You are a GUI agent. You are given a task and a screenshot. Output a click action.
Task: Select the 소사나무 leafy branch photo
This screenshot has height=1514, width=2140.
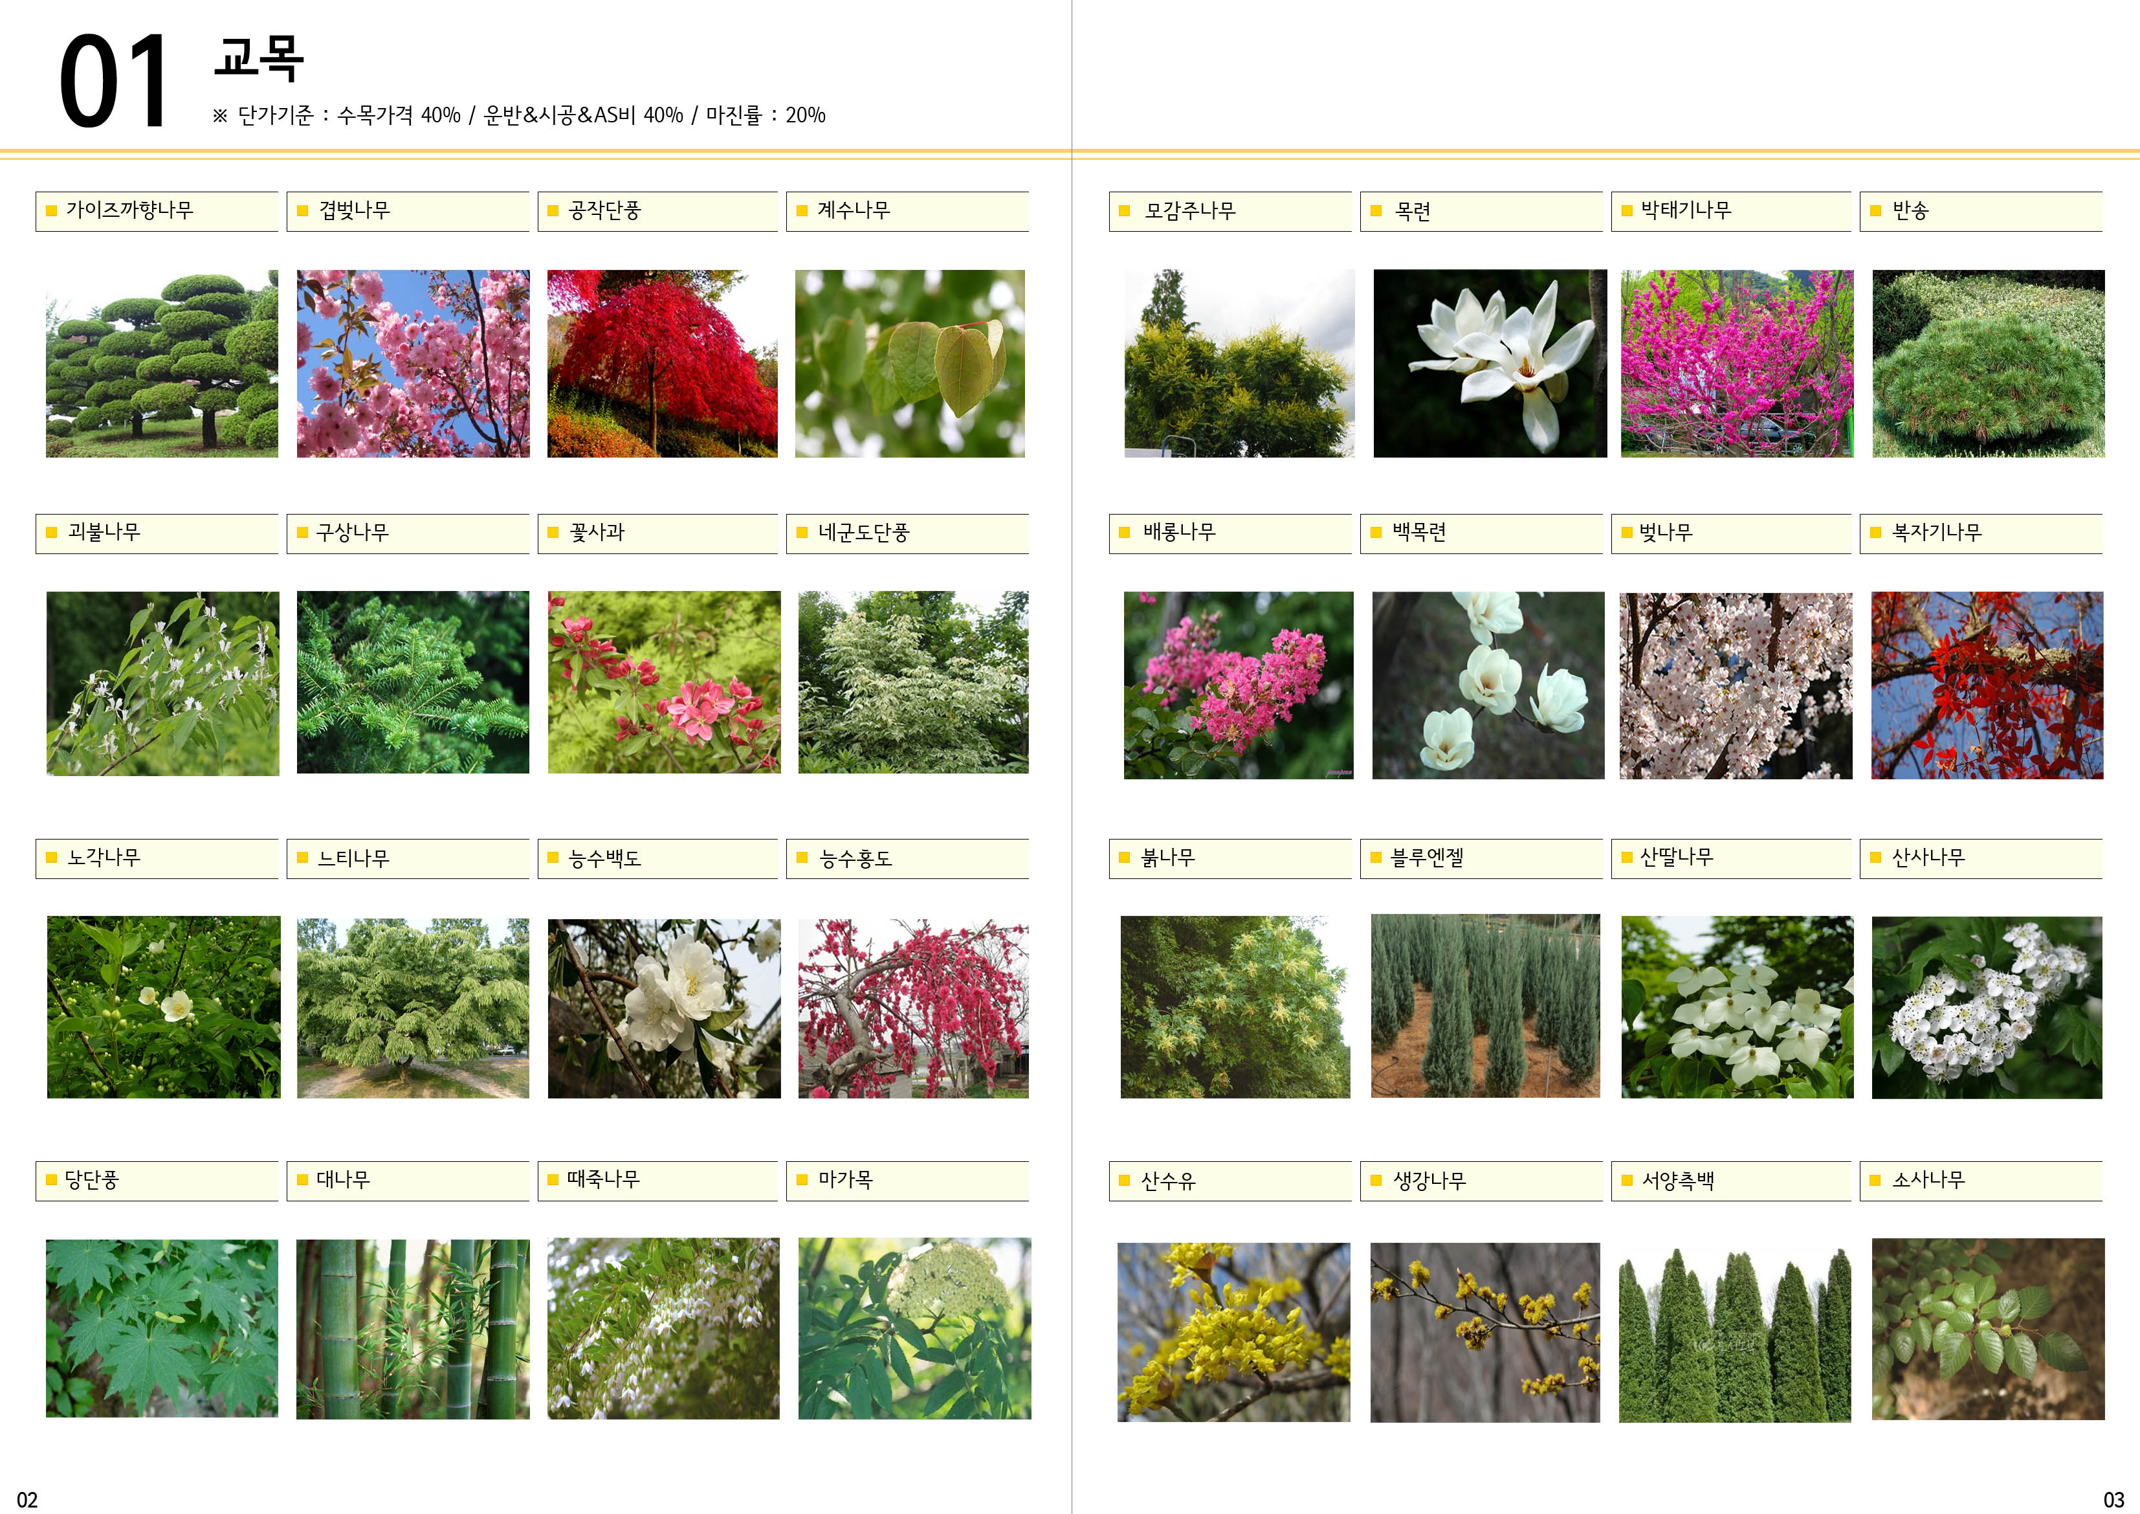coord(1988,1330)
